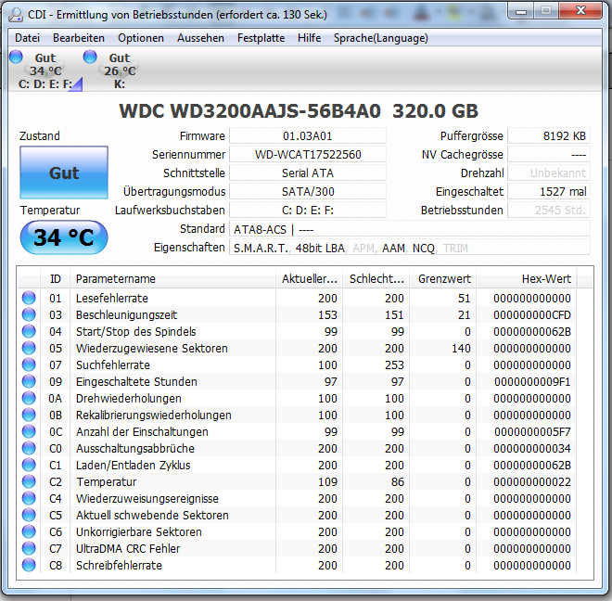Click the Parametername column header
The image size is (612, 601).
(x=172, y=279)
